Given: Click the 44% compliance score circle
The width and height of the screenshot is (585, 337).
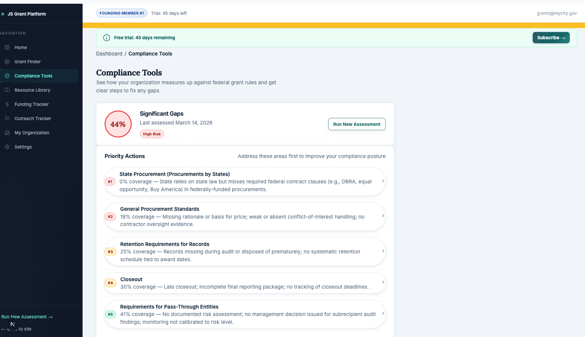Looking at the screenshot, I should pyautogui.click(x=118, y=124).
